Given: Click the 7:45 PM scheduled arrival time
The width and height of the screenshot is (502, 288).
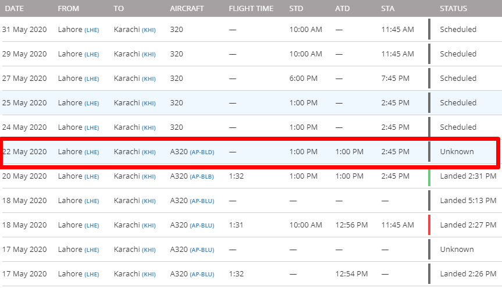Looking at the screenshot, I should coord(396,79).
